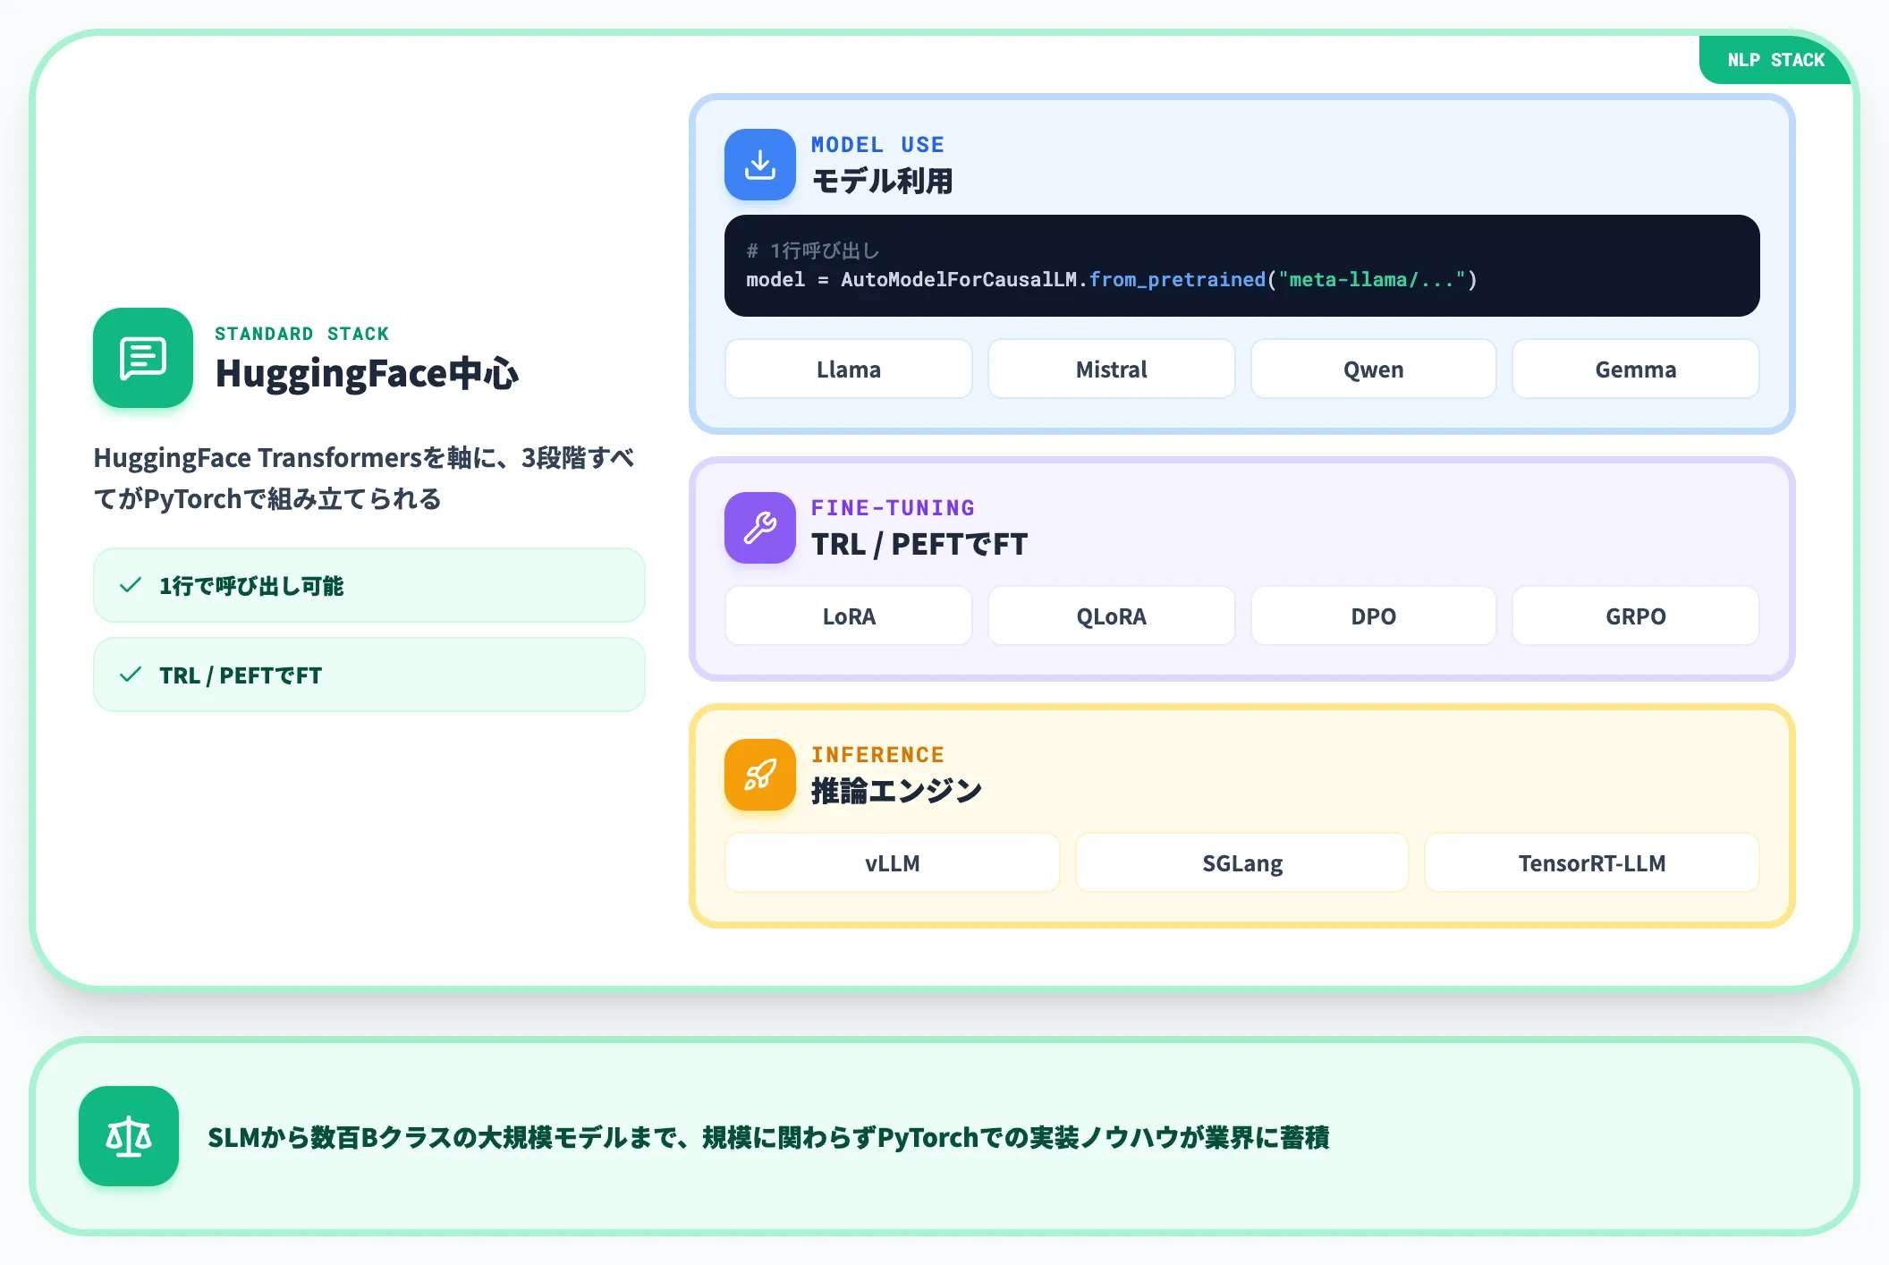Choose the SGLang inference engine chip

tap(1242, 862)
